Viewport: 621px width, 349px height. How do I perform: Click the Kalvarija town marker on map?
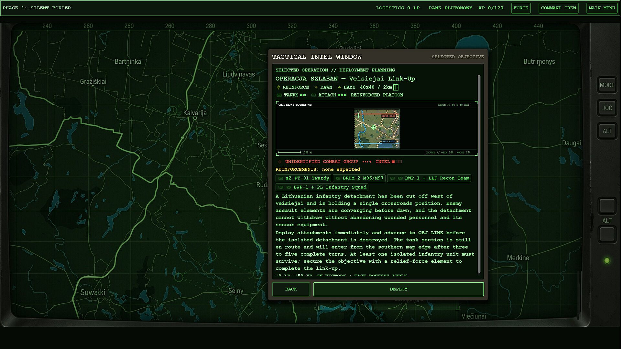pos(195,118)
